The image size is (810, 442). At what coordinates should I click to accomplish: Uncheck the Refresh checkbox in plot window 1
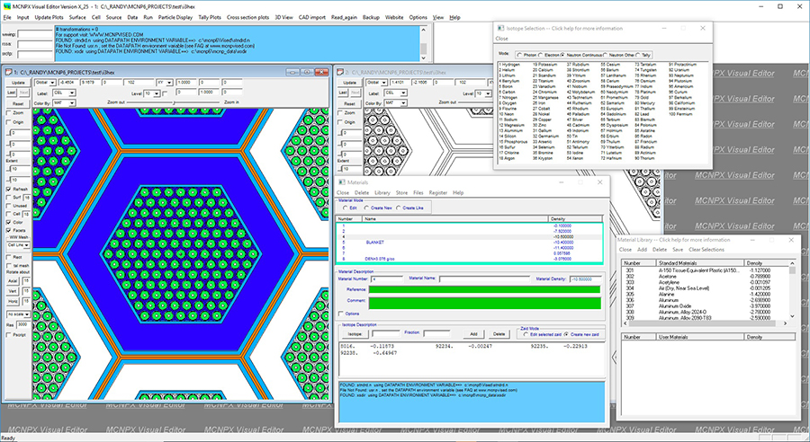tap(9, 190)
